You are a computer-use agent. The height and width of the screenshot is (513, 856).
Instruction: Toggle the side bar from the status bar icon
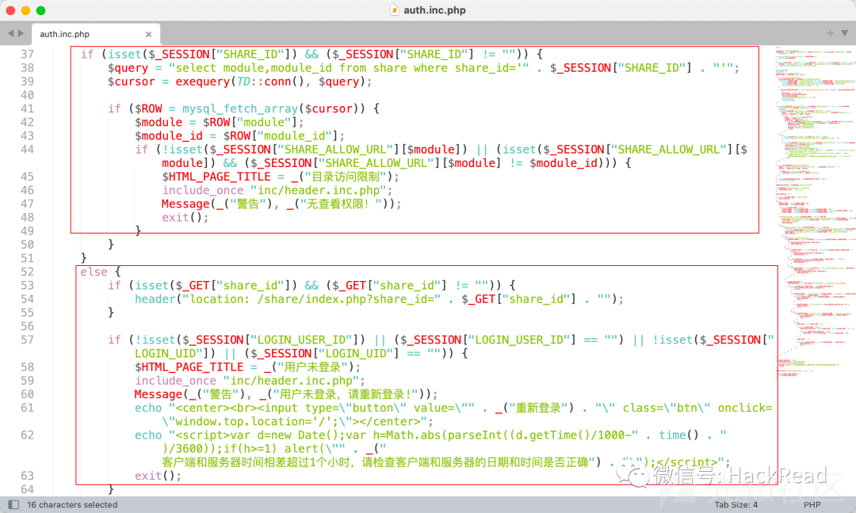pyautogui.click(x=13, y=505)
